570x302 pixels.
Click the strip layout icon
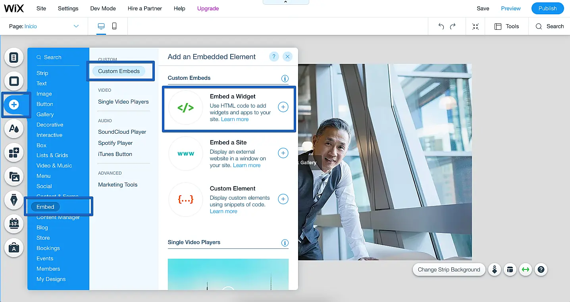[x=510, y=270]
